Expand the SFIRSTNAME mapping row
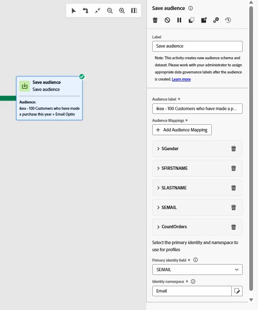The width and height of the screenshot is (258, 310). [x=158, y=168]
